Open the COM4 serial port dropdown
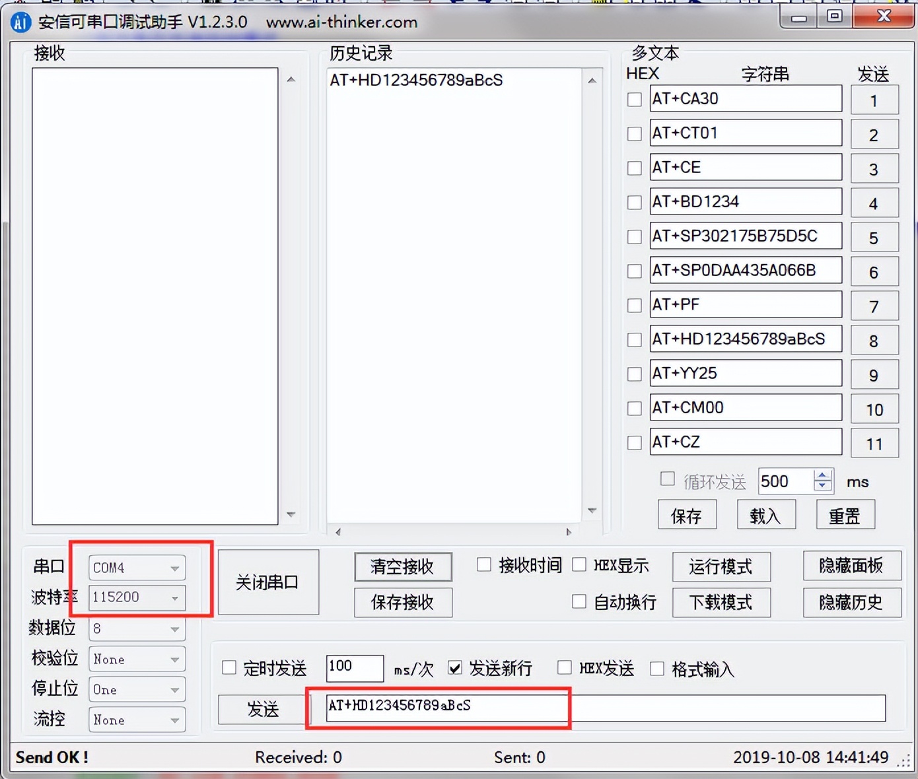 click(x=174, y=567)
